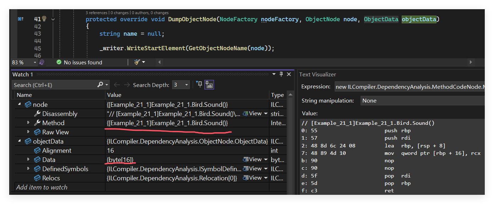Pin the Watch 1 window
Screen dimensions: 494x204
tap(281, 74)
